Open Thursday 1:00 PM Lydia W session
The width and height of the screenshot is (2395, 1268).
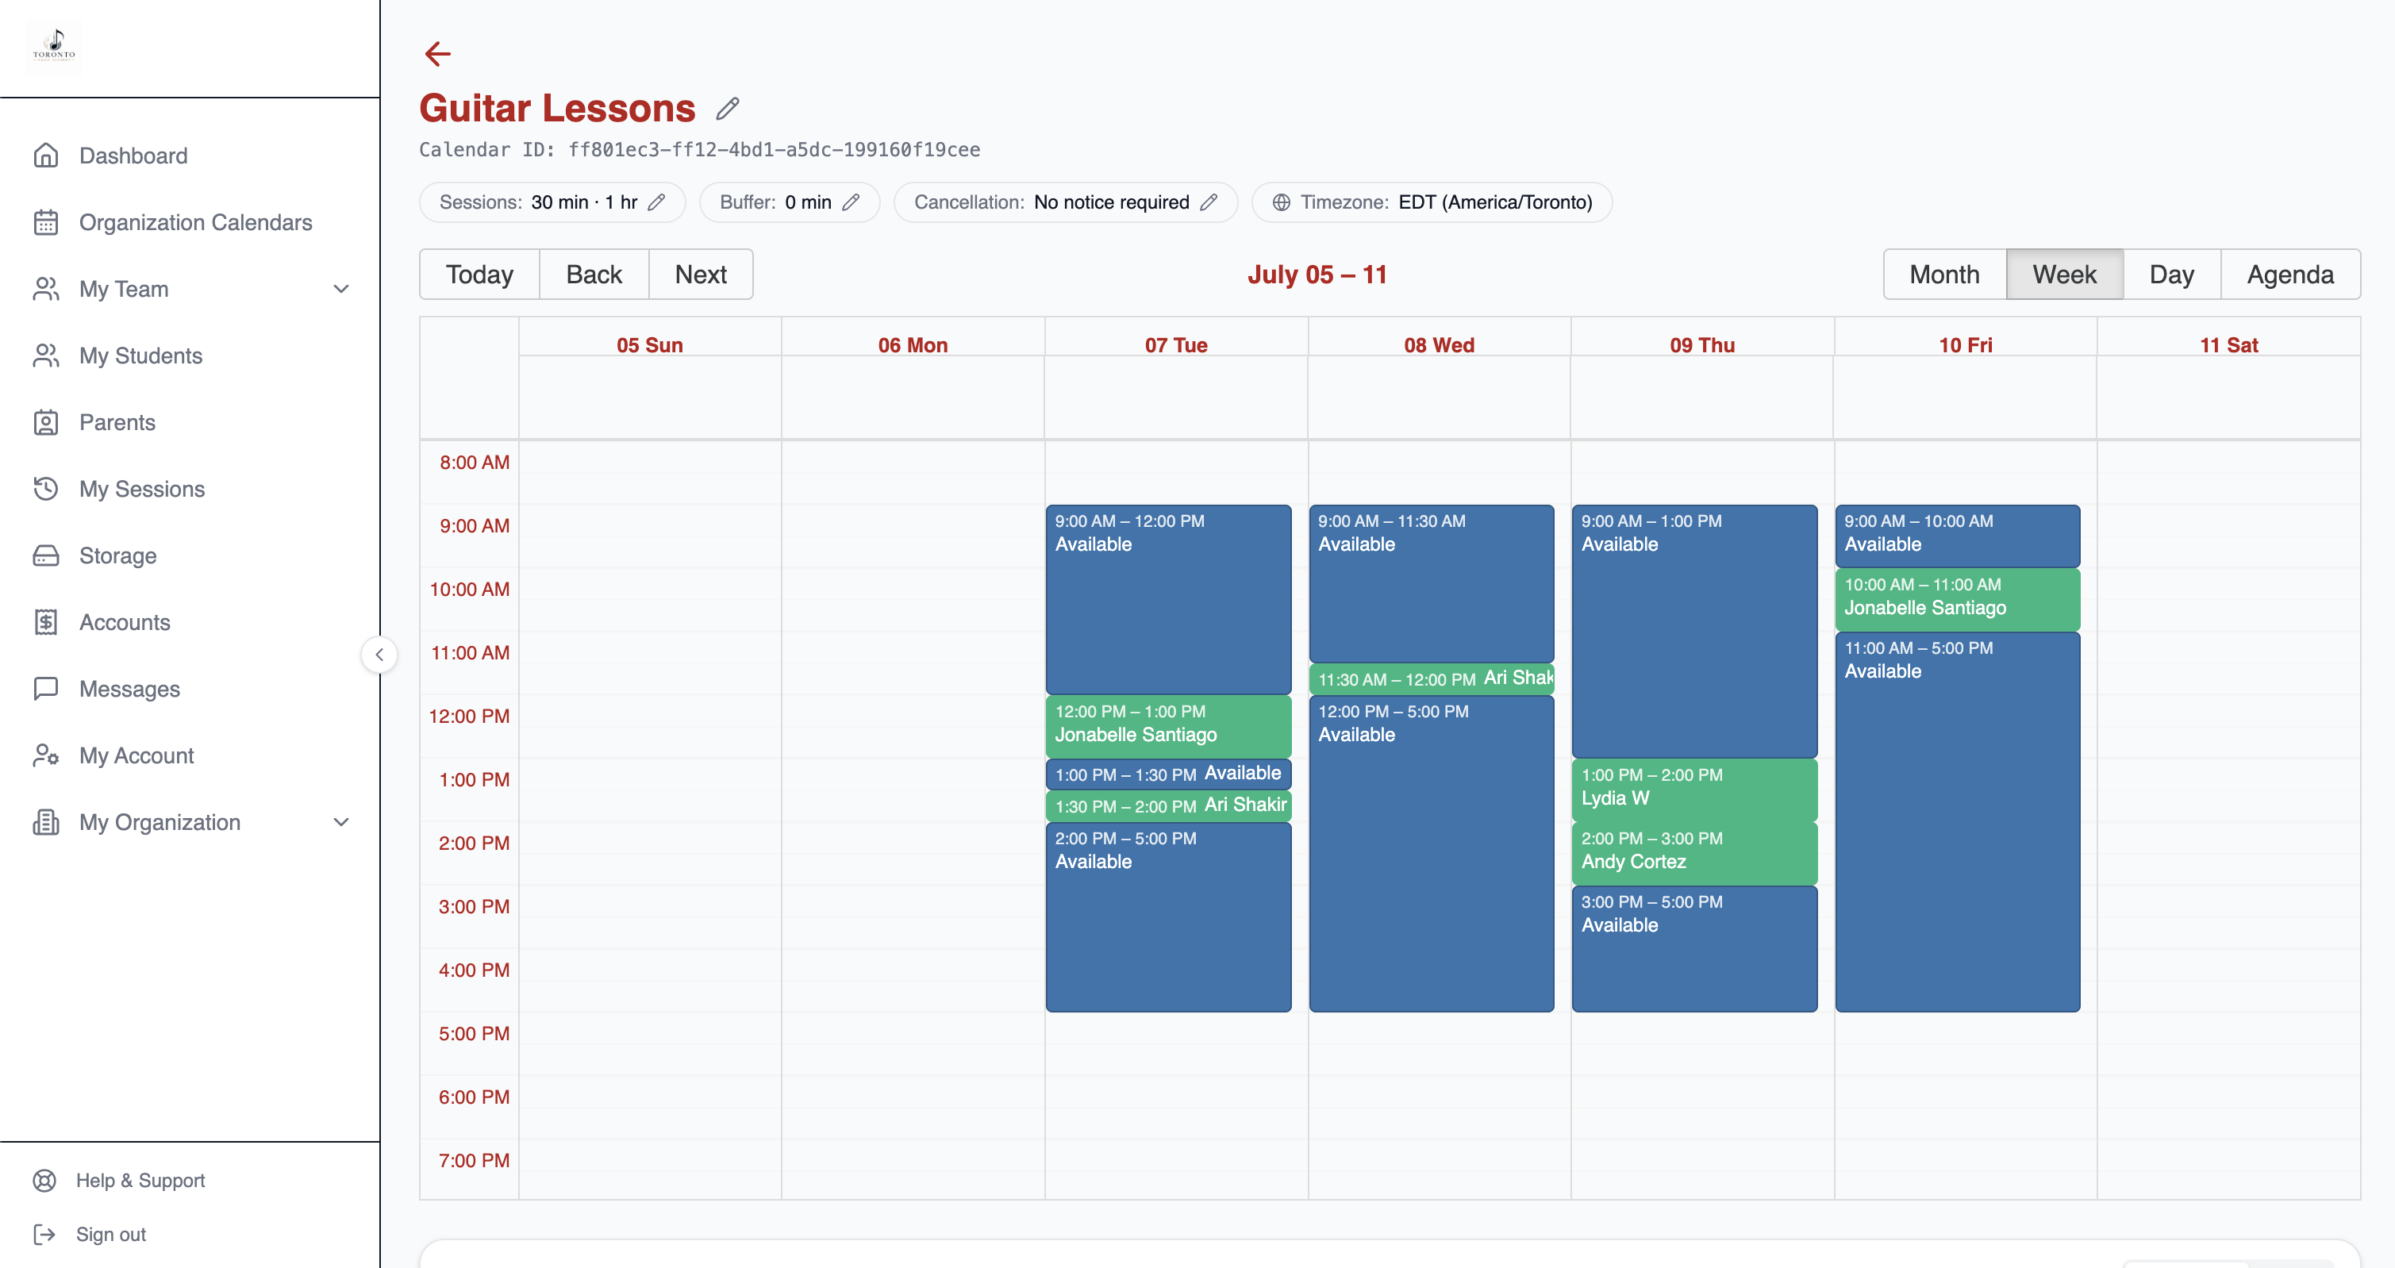(x=1694, y=790)
